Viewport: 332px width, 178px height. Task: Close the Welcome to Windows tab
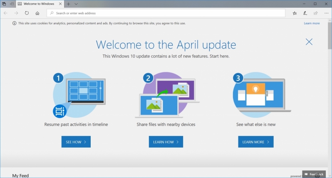pos(60,4)
